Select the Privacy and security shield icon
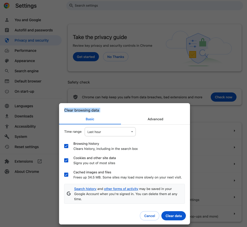247x227 pixels. click(7, 40)
